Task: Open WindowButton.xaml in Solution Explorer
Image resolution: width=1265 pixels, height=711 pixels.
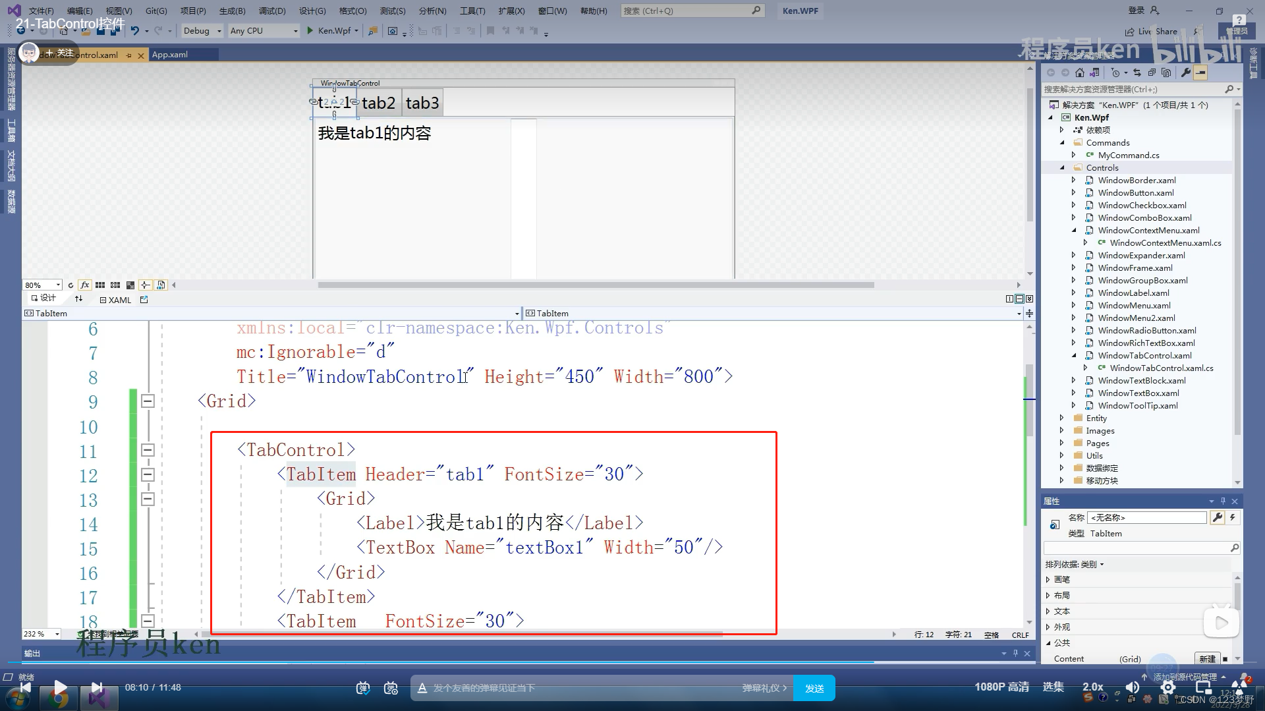Action: pos(1136,193)
